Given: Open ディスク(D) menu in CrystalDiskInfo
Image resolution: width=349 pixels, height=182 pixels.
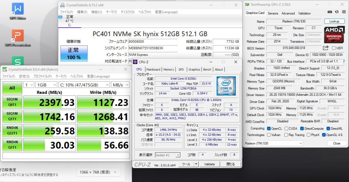Looking at the screenshot, I should (128, 12).
